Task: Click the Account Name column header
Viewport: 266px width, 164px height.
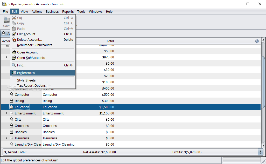Action: (x=6, y=41)
